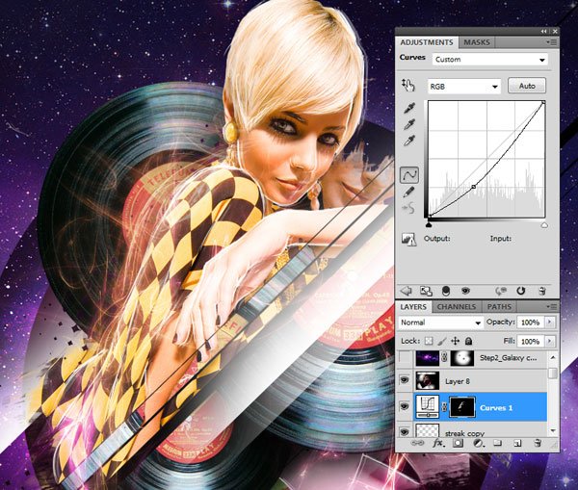The height and width of the screenshot is (490, 578).
Task: Show the Step2_Galaxy layer visibility box
Action: (x=405, y=357)
